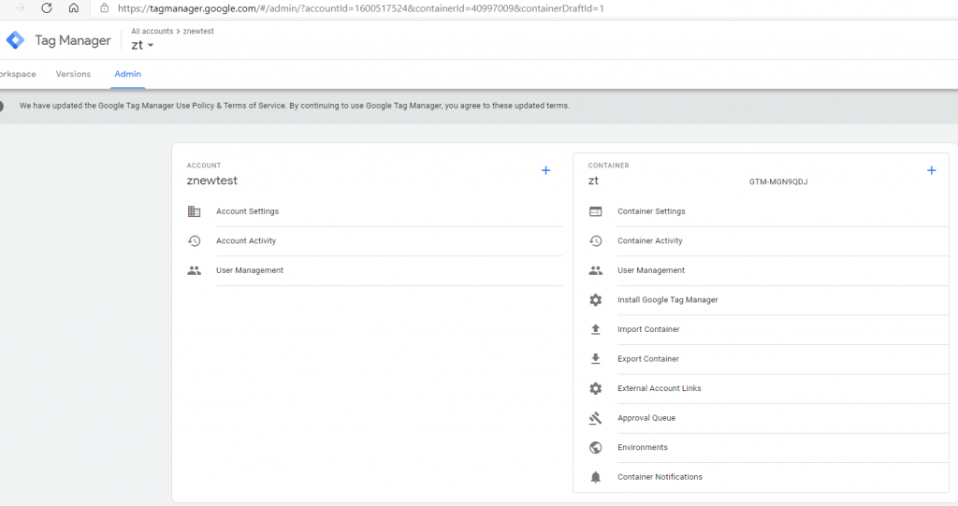The height and width of the screenshot is (506, 958).
Task: Click the Export Container download icon
Action: pyautogui.click(x=595, y=359)
